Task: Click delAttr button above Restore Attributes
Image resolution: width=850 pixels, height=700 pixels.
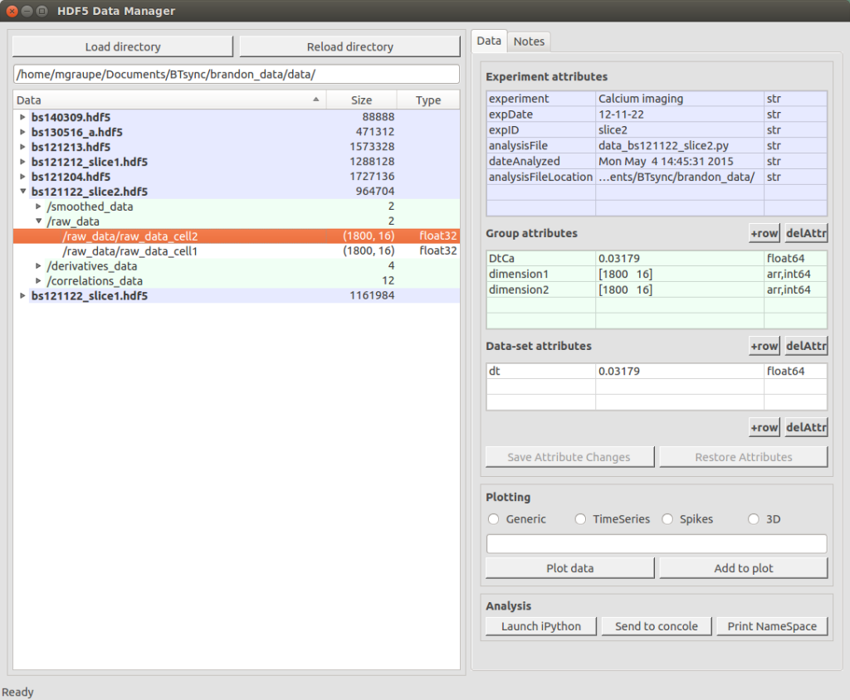Action: 806,427
